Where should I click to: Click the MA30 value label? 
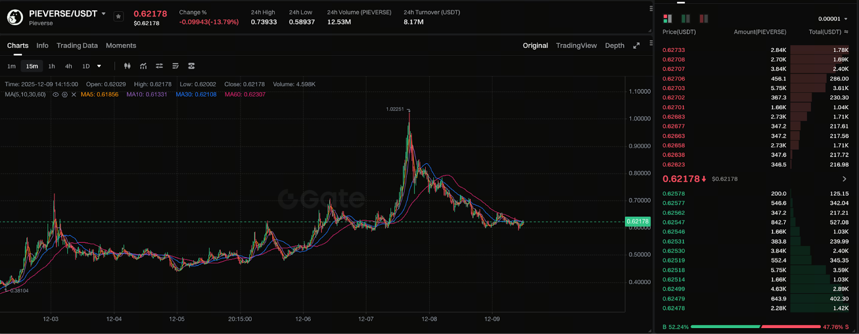(x=196, y=94)
